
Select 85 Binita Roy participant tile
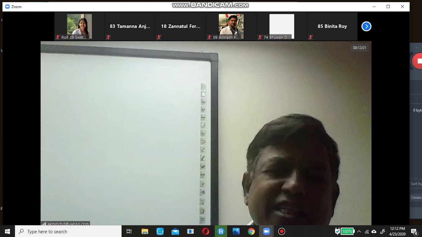(x=332, y=26)
